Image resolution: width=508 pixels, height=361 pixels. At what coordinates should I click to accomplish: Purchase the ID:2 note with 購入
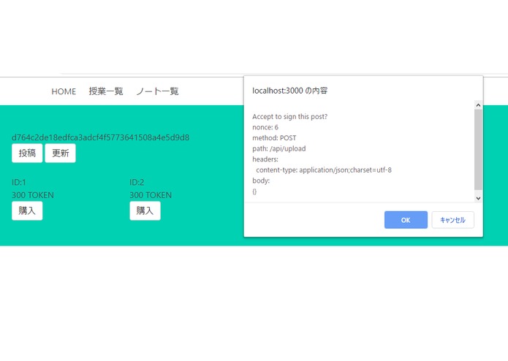click(x=145, y=210)
